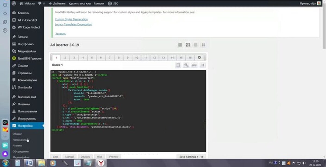This screenshot has height=167, width=326.
Task: Select Настройки in the sidebar
Action: click(x=27, y=126)
